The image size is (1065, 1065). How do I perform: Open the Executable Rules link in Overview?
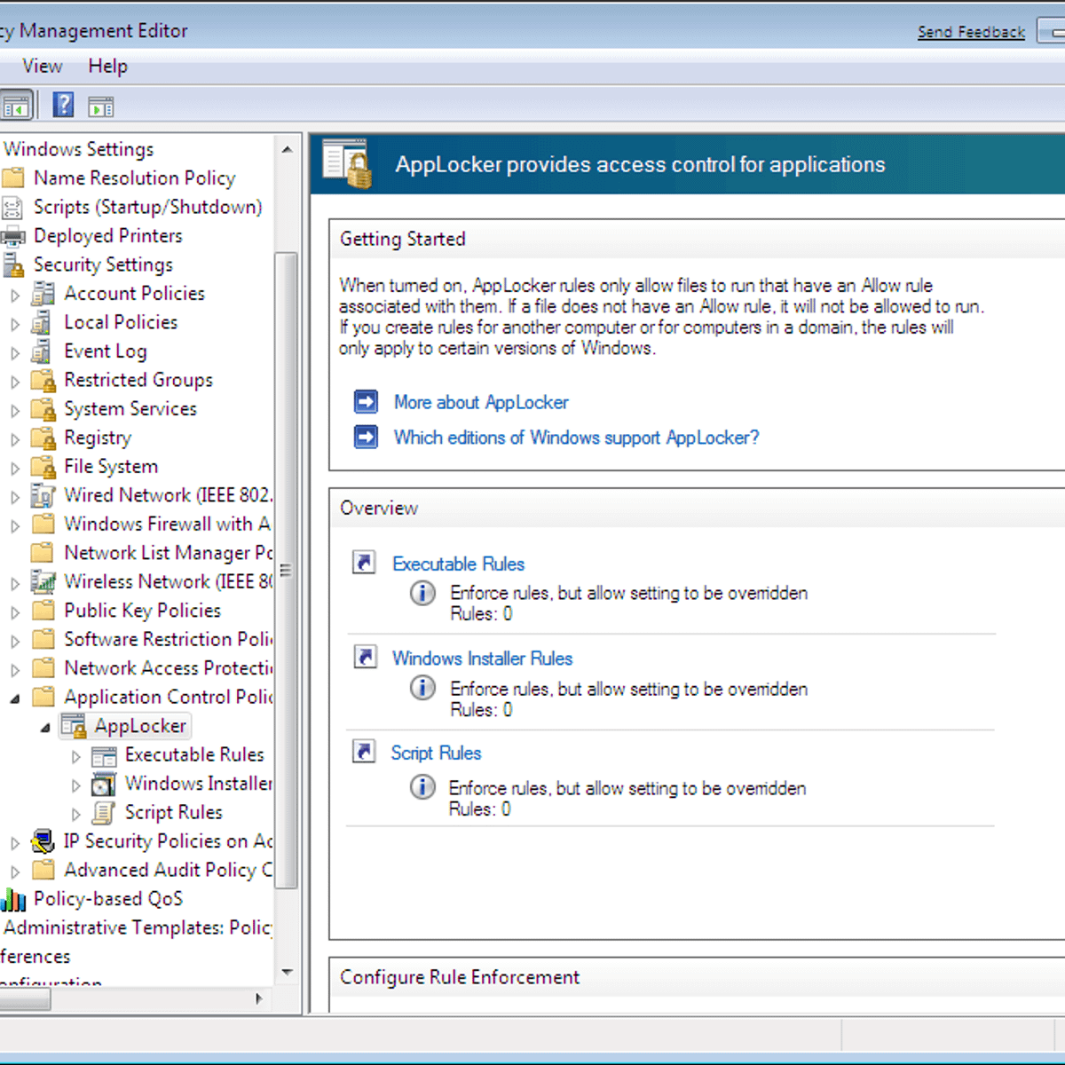coord(459,564)
